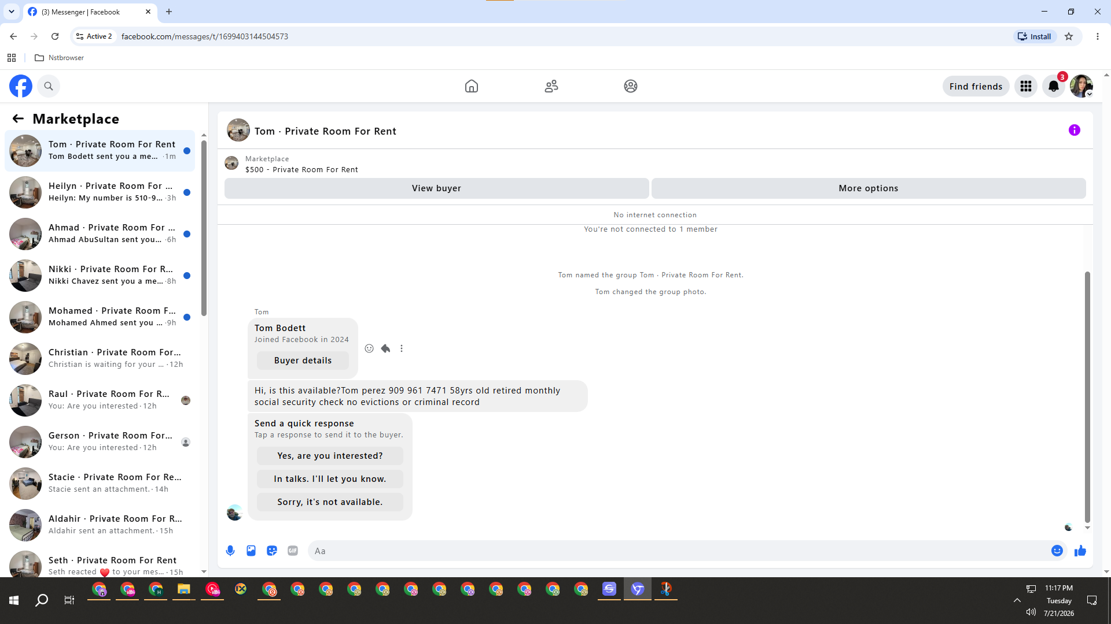Open the Facebook menu grid icon

coord(1026,86)
